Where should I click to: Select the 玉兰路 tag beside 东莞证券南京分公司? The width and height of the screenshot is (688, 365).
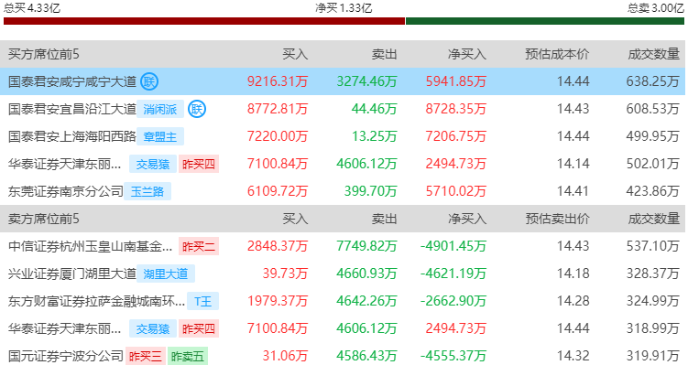pos(147,191)
